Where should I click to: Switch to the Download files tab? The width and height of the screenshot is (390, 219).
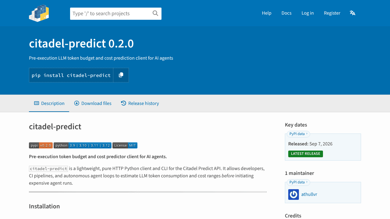[x=93, y=103]
